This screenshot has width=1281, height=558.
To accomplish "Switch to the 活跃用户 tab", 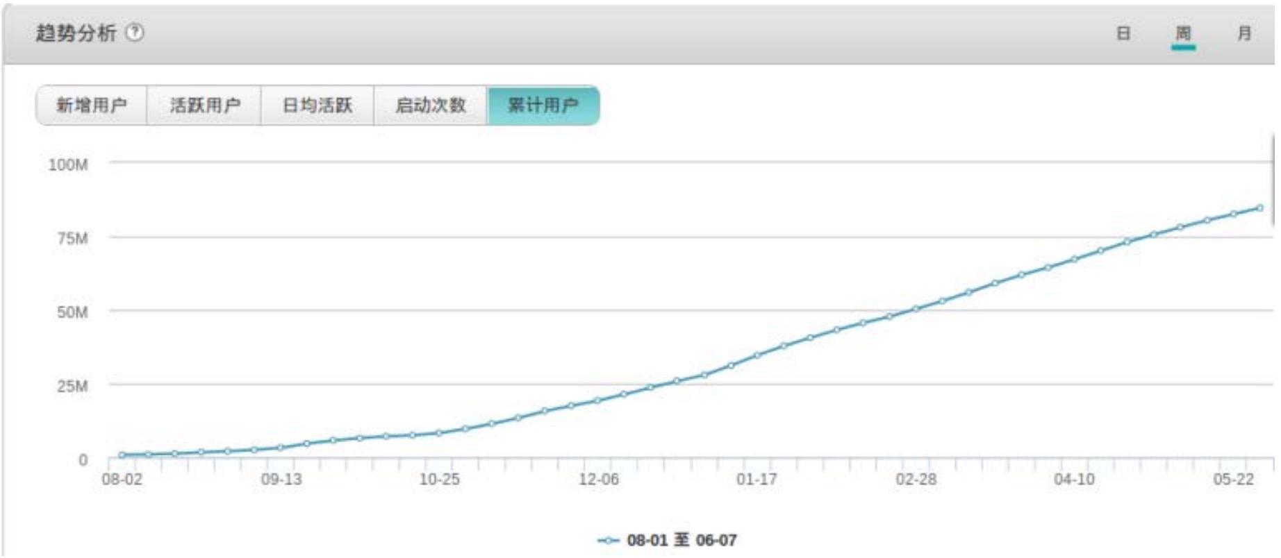I will pyautogui.click(x=204, y=105).
